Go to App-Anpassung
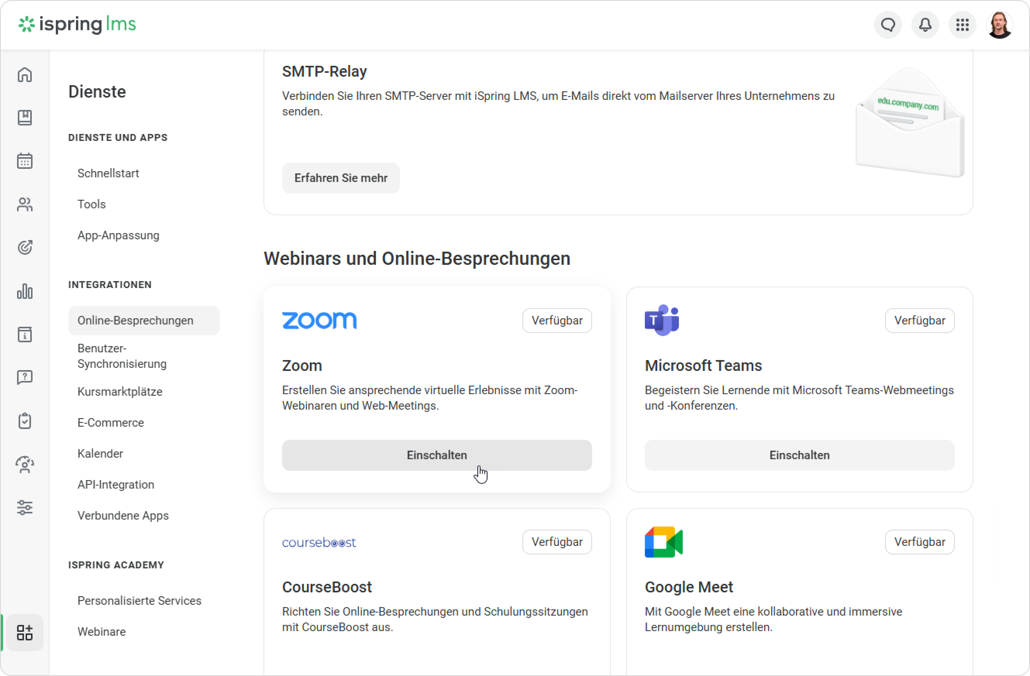The image size is (1030, 676). (118, 235)
